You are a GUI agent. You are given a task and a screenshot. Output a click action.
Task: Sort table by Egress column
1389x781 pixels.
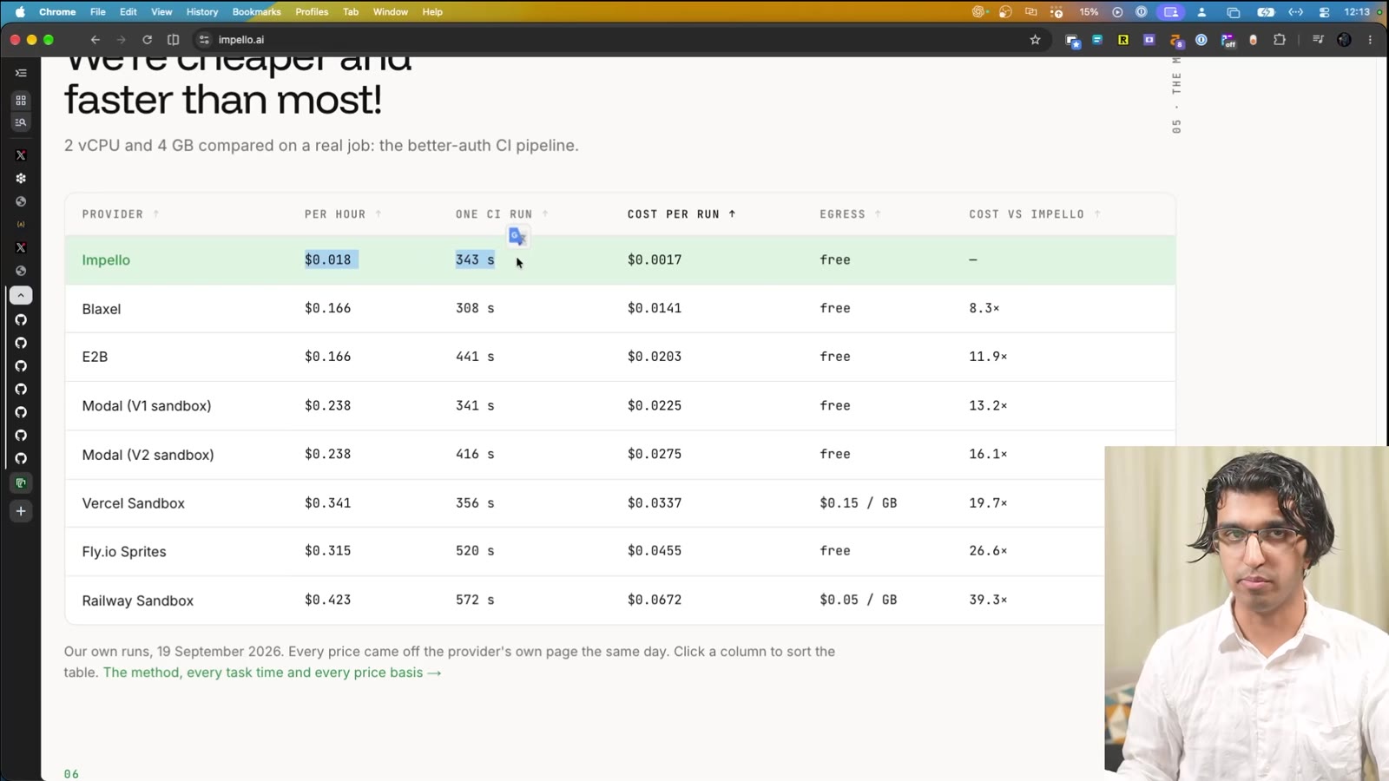tap(850, 214)
